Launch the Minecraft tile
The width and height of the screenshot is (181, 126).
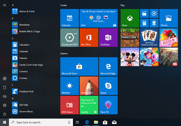(130, 38)
